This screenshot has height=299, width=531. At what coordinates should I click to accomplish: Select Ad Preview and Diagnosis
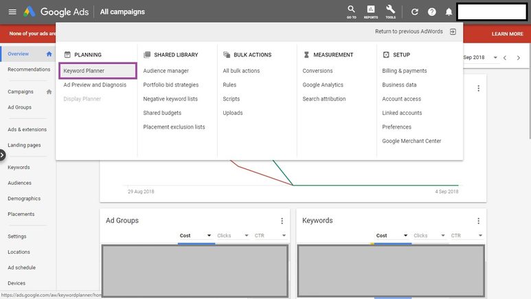click(x=95, y=85)
